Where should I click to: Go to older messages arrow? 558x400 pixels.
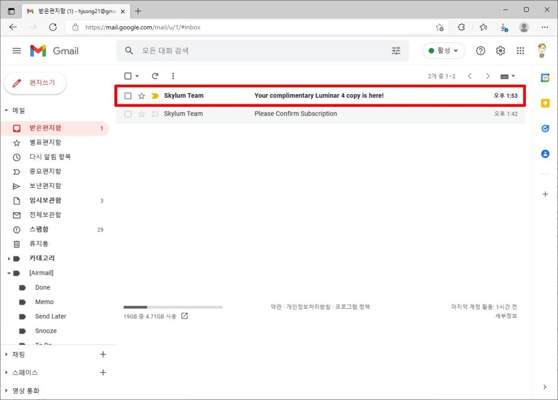click(488, 76)
